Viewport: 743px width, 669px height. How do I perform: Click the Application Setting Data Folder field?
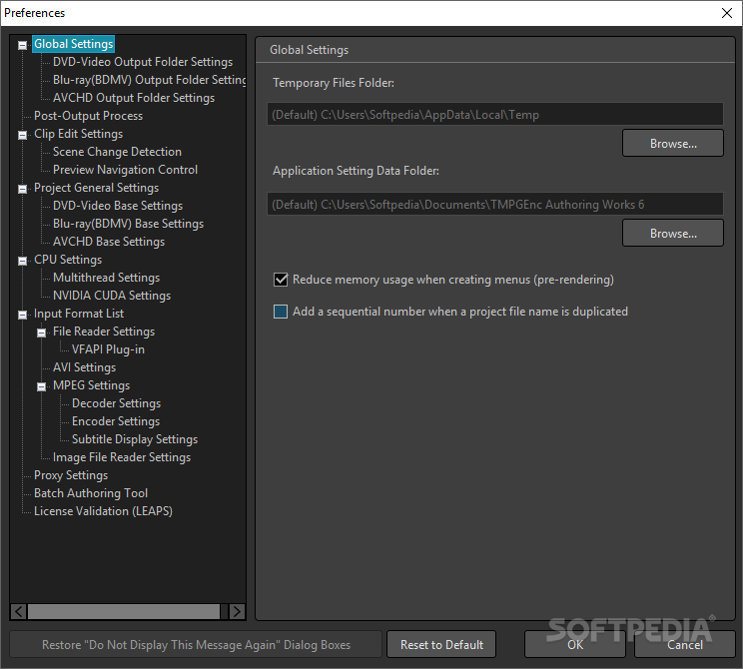[495, 205]
